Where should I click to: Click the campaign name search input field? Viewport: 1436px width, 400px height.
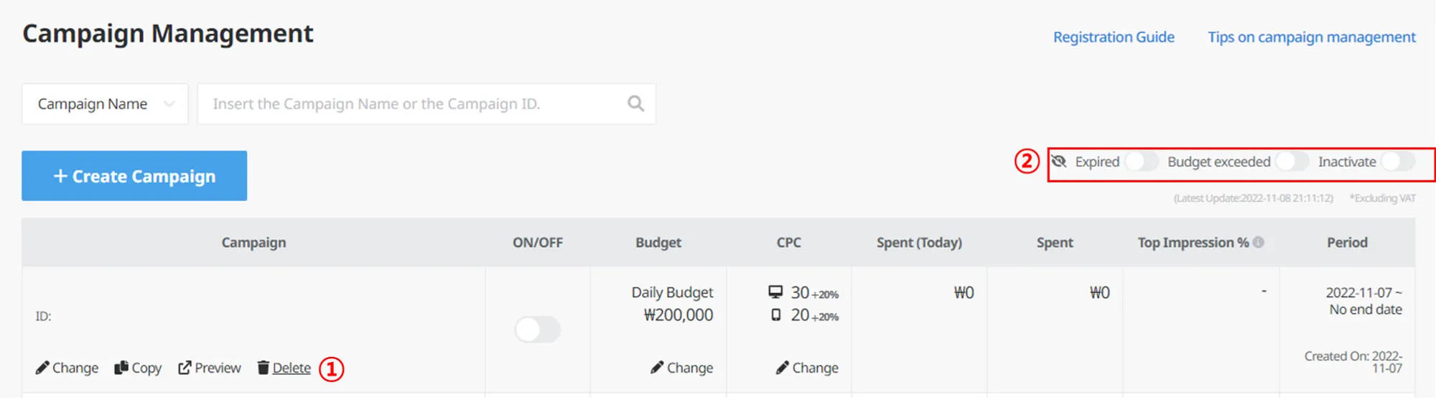[409, 104]
